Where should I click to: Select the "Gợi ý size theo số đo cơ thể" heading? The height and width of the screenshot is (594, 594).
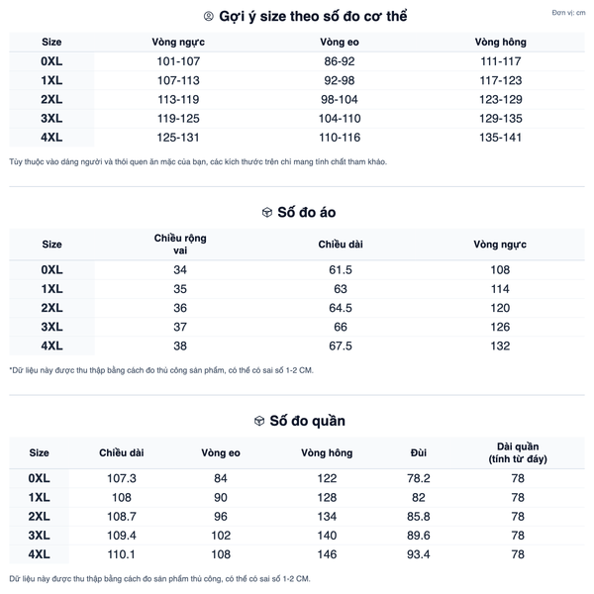pos(304,17)
